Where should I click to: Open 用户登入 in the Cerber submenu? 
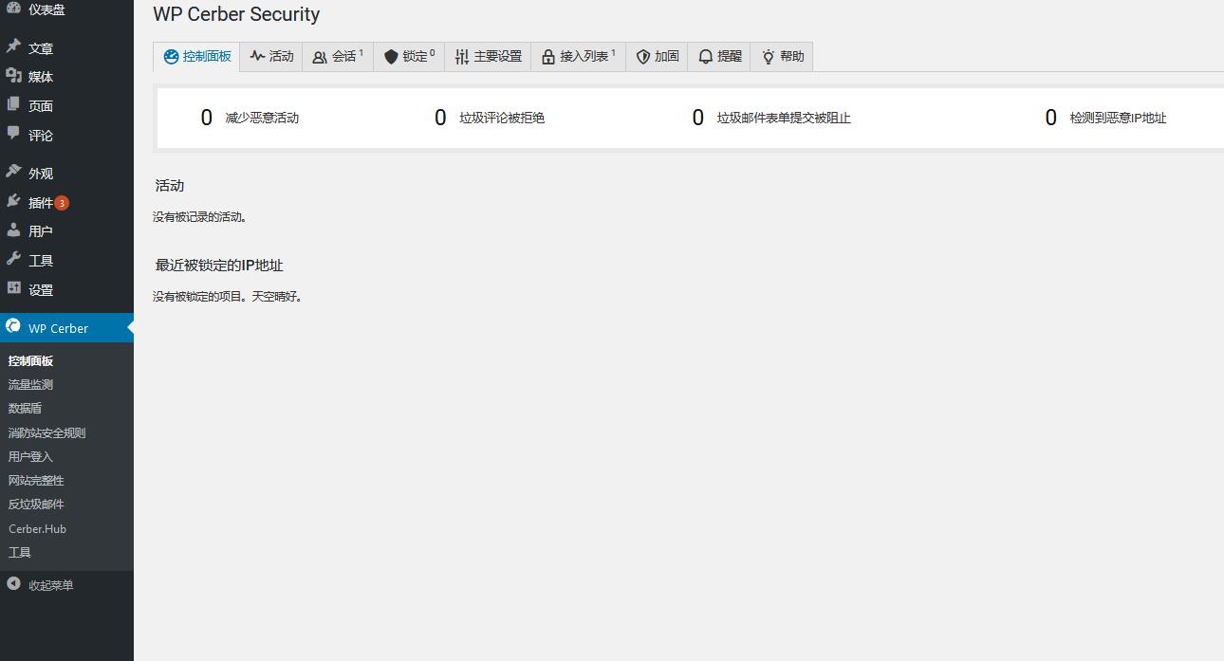point(30,456)
